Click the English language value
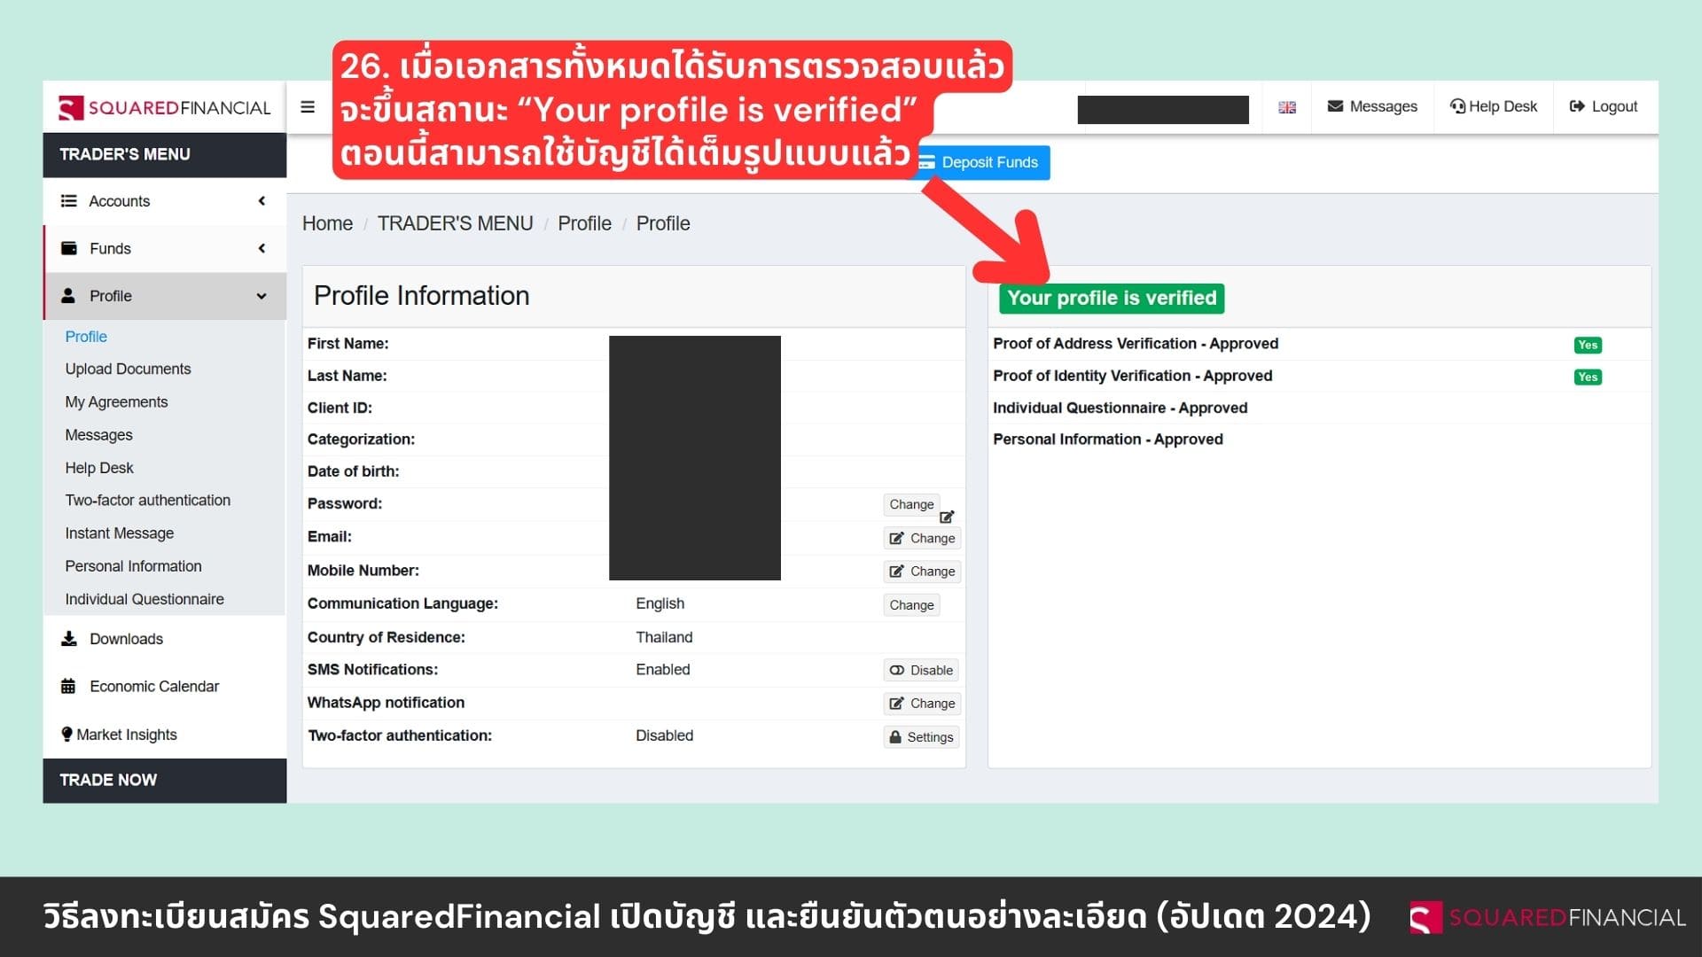 click(660, 603)
